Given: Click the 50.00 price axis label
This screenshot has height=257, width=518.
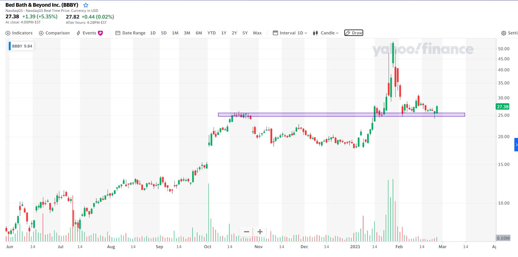Looking at the screenshot, I should tap(503, 49).
